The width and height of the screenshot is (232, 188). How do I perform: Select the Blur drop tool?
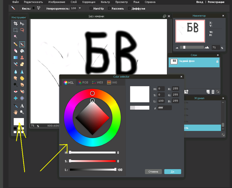point(15,72)
